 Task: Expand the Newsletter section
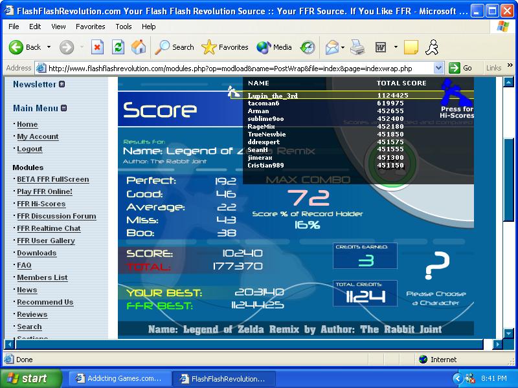pyautogui.click(x=62, y=84)
